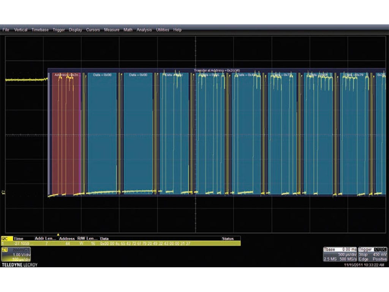Open the Analysis menu

(144, 30)
